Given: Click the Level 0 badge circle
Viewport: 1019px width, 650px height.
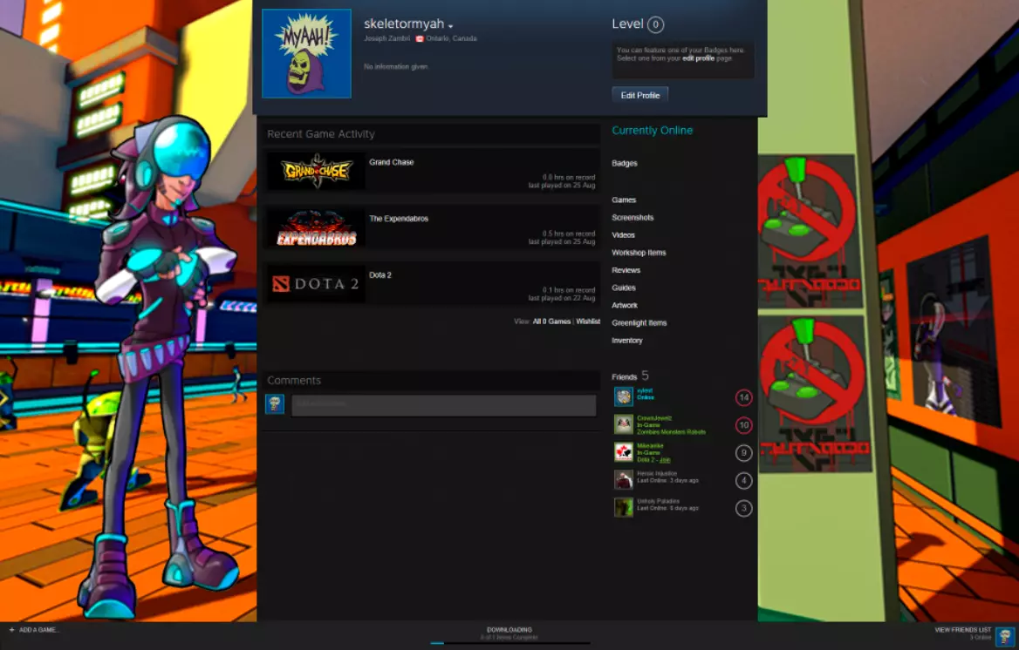Looking at the screenshot, I should [x=656, y=24].
